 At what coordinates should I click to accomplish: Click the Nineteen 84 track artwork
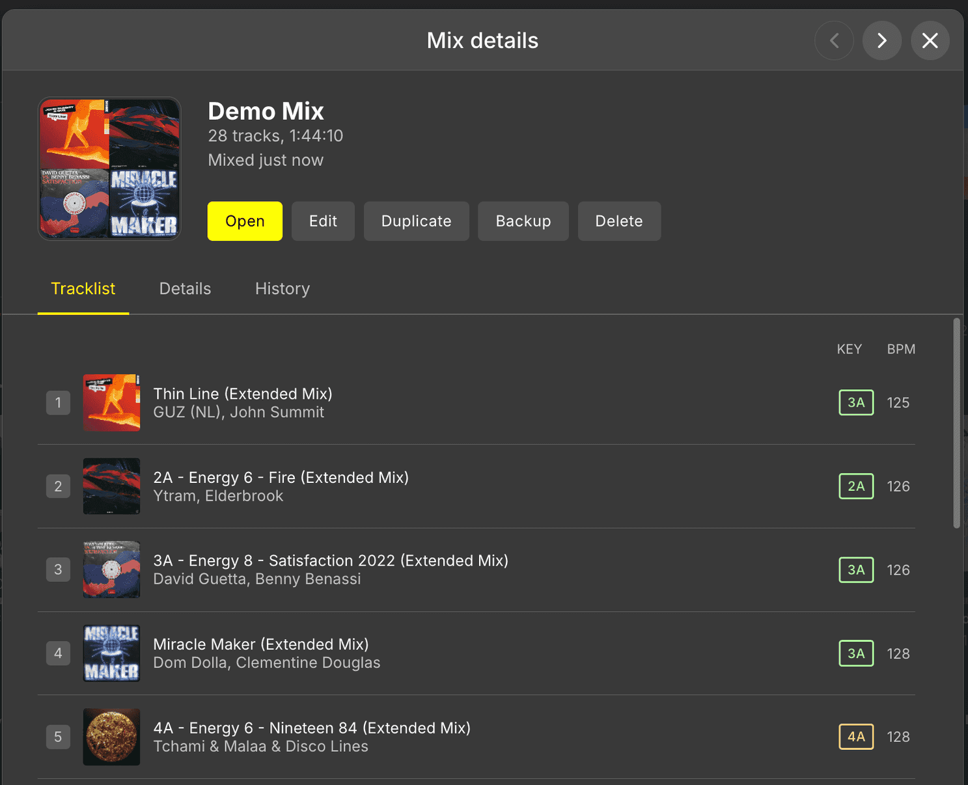tap(111, 737)
